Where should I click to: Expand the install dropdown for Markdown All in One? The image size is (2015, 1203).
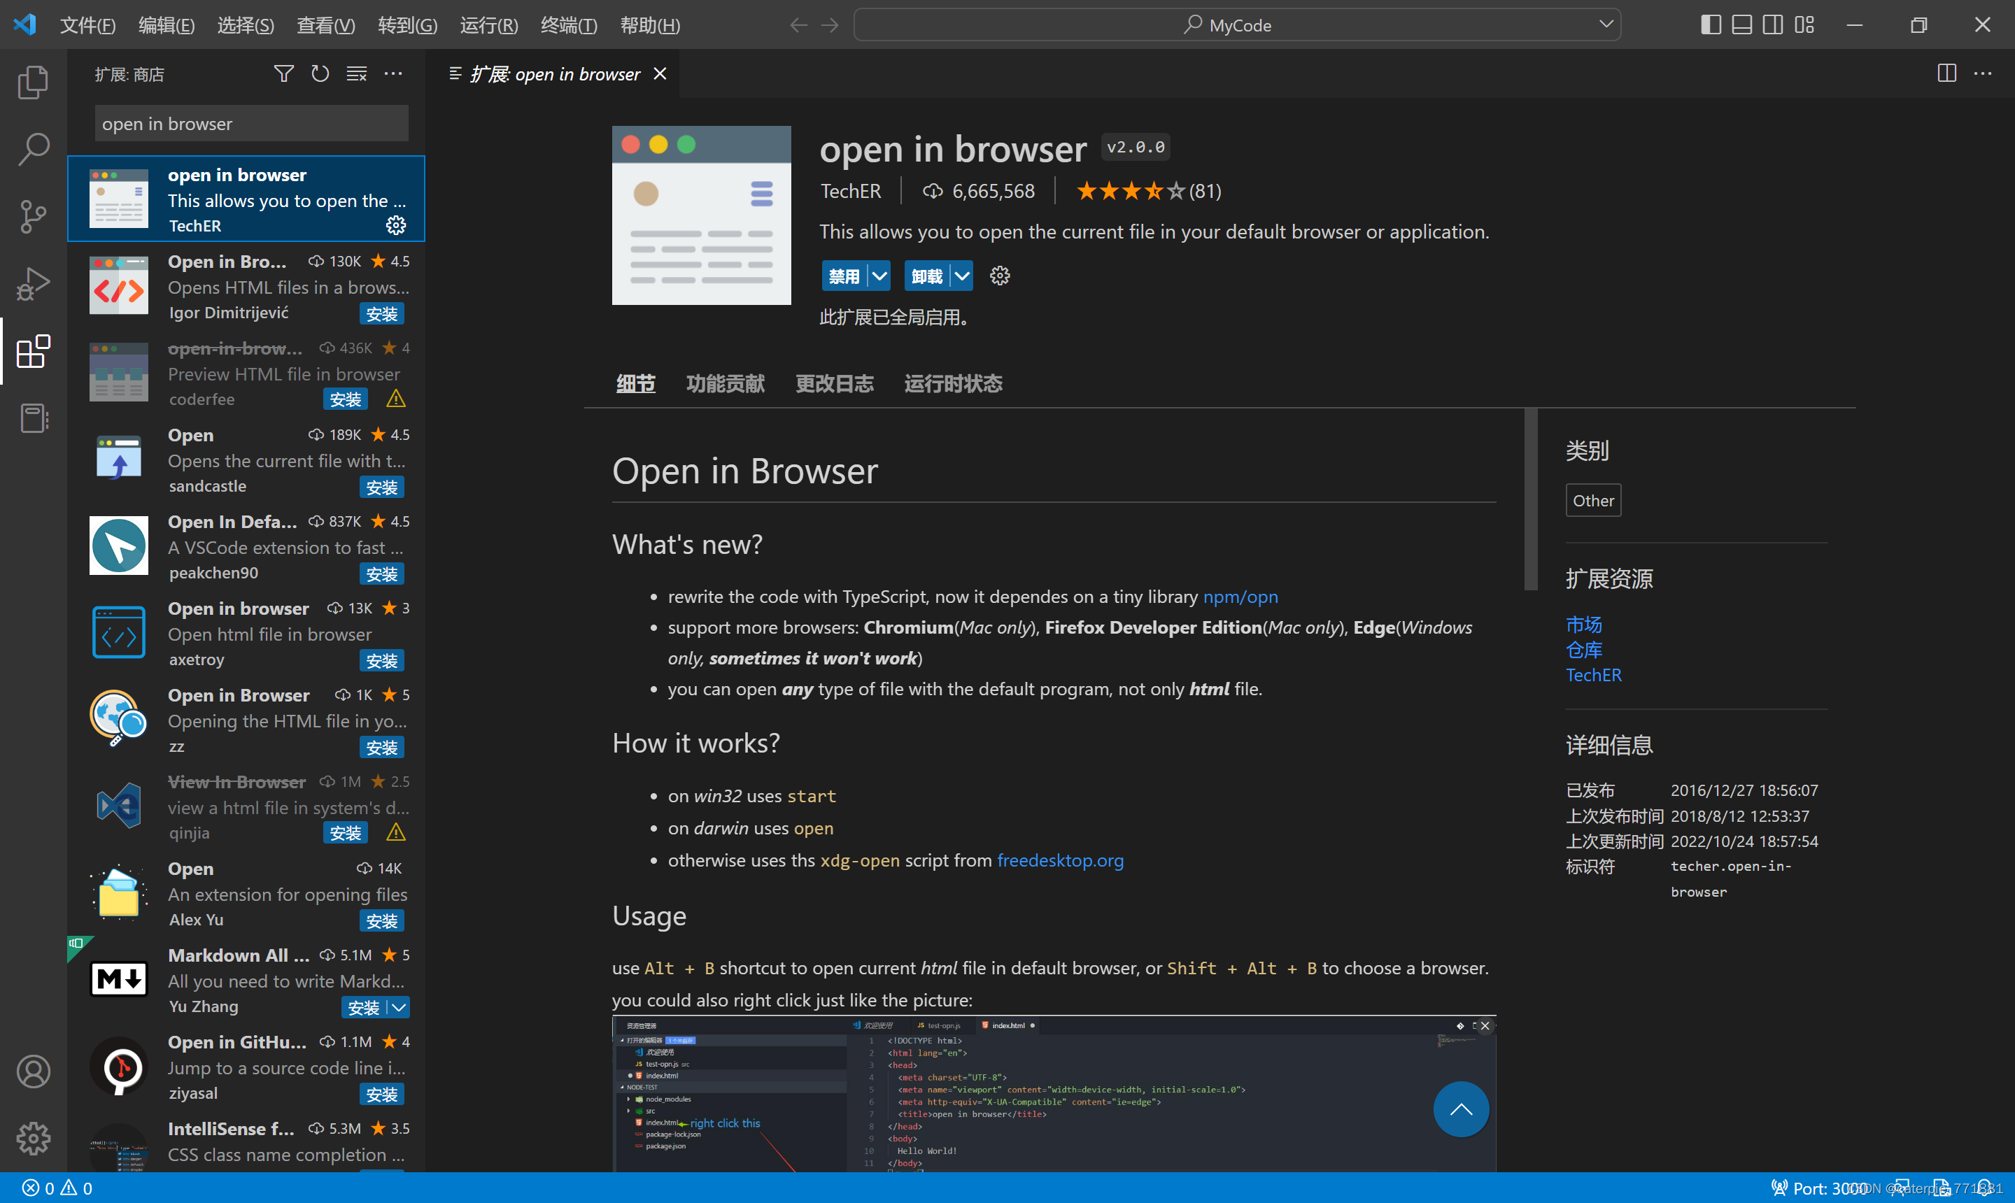[x=398, y=1007]
